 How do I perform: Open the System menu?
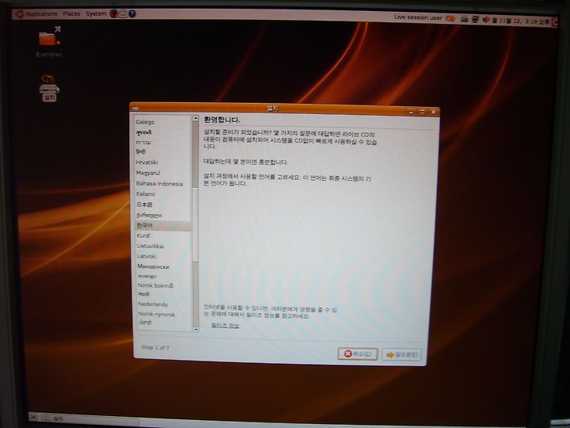pos(96,13)
